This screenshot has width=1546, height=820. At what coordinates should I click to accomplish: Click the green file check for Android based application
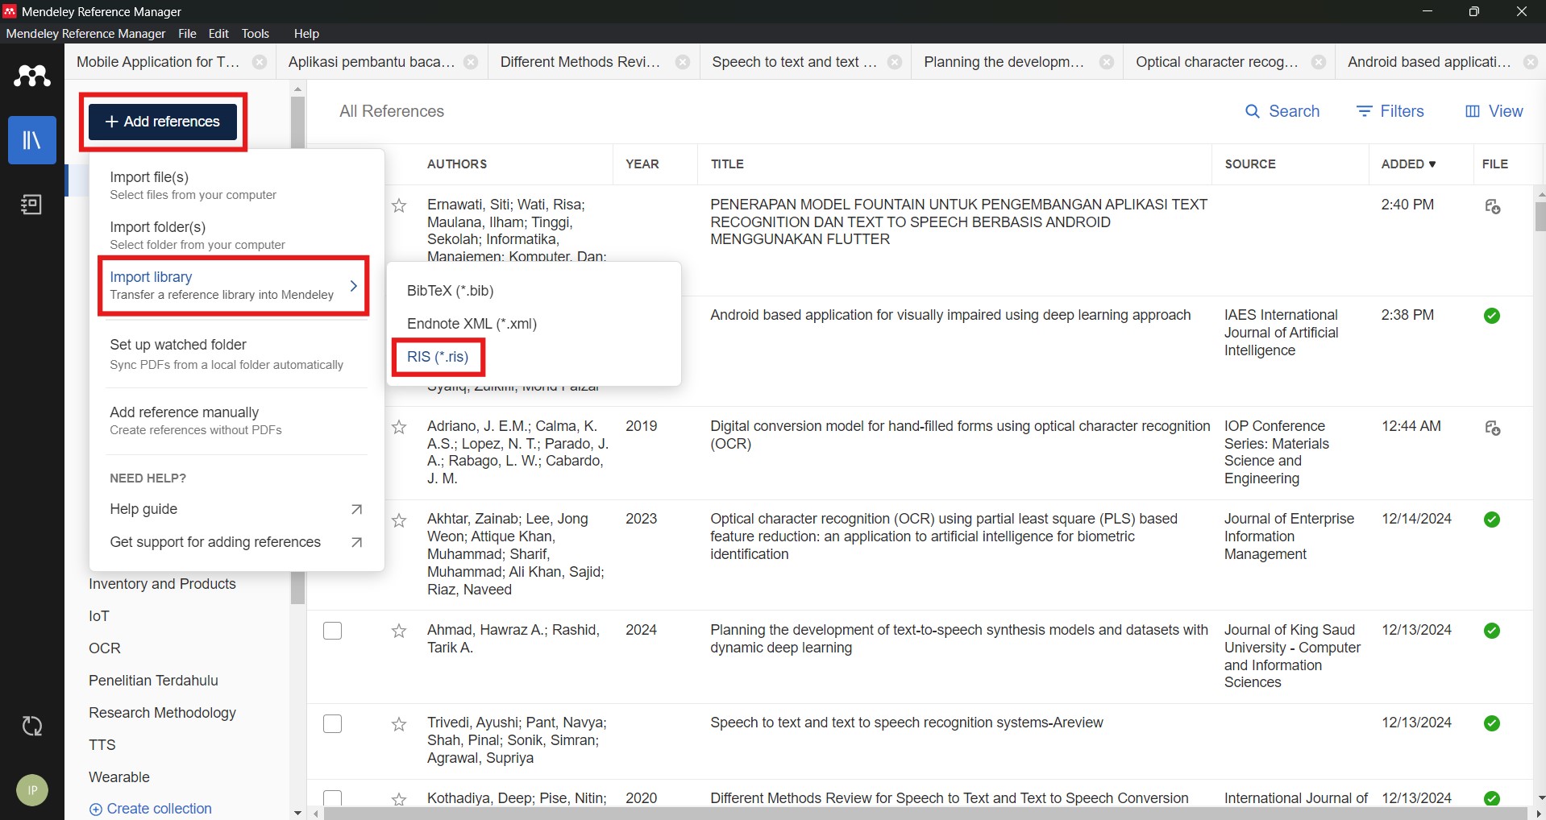(1492, 316)
